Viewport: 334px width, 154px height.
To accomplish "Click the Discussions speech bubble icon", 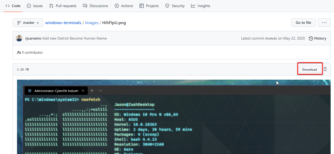I will click(85, 5).
